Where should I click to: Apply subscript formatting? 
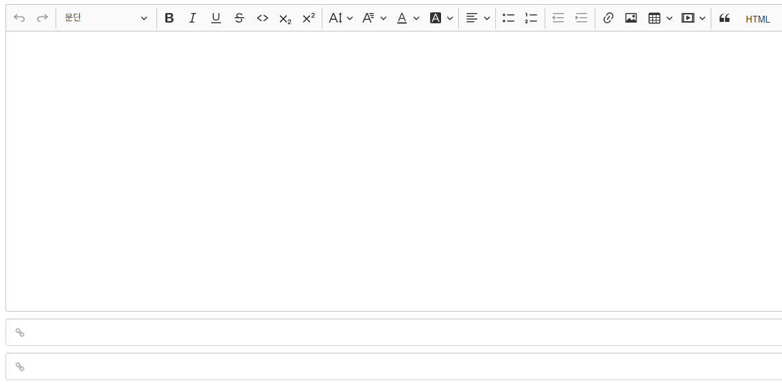[x=285, y=18]
